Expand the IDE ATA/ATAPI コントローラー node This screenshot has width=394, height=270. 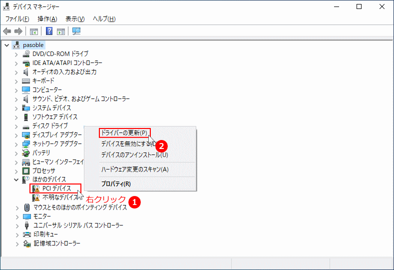16,63
